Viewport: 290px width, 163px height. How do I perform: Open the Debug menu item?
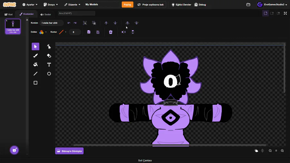[x=200, y=5]
